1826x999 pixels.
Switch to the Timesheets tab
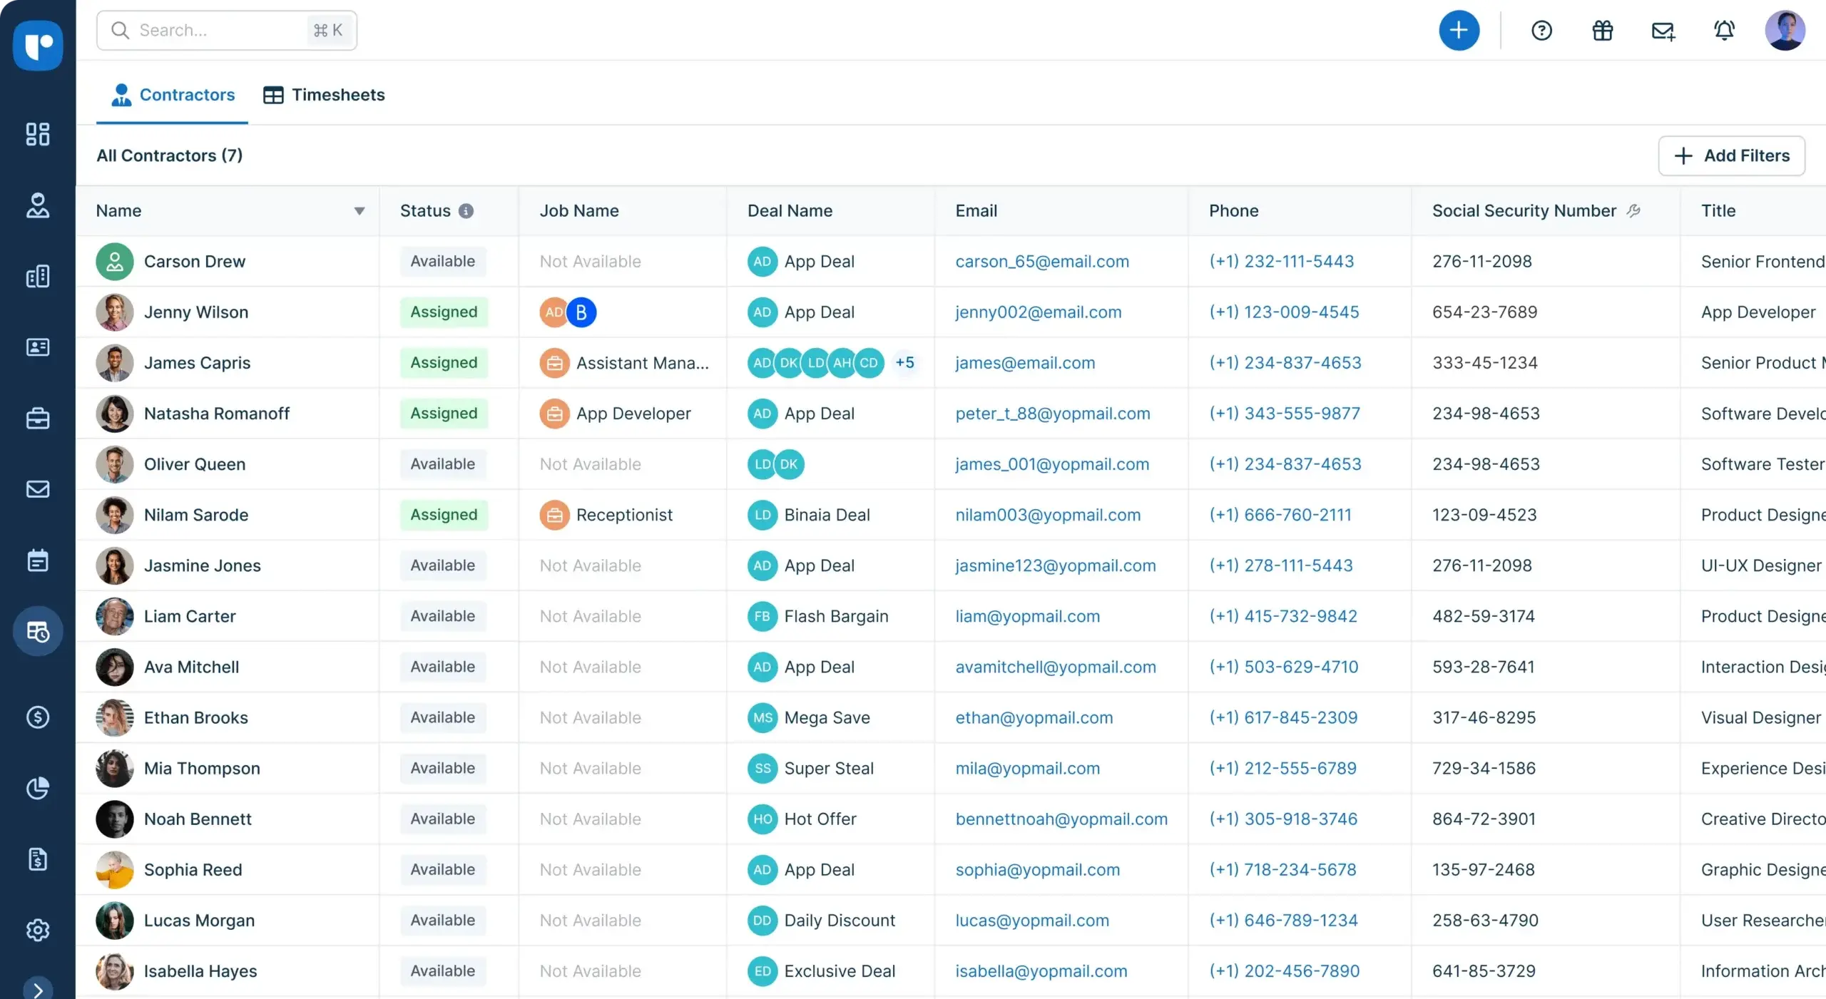(337, 95)
